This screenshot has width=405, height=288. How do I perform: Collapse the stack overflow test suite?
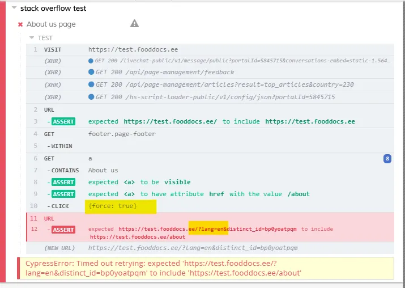[14, 9]
